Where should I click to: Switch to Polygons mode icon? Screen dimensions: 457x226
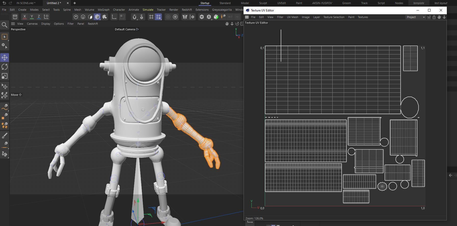click(x=90, y=17)
